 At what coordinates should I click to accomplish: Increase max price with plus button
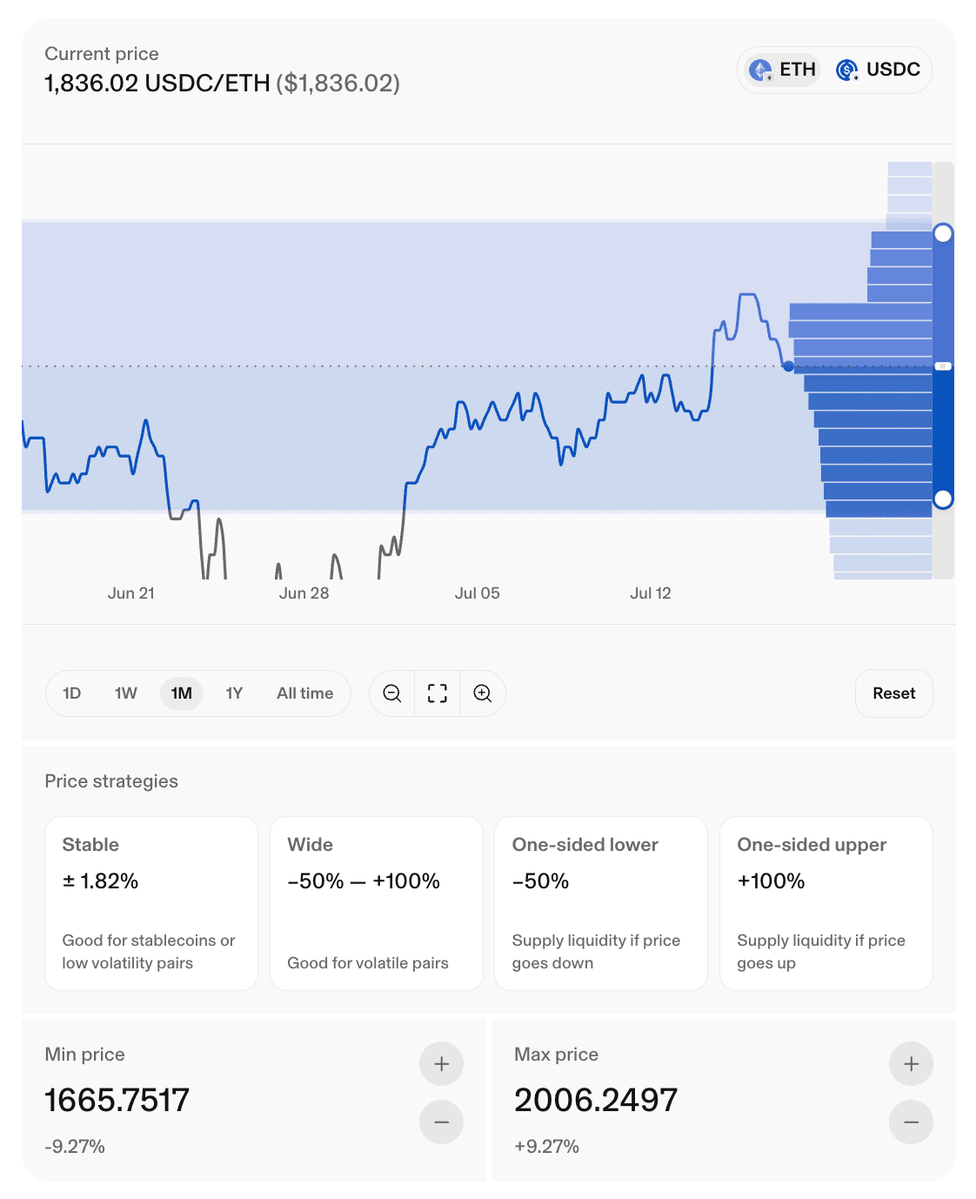click(x=911, y=1063)
